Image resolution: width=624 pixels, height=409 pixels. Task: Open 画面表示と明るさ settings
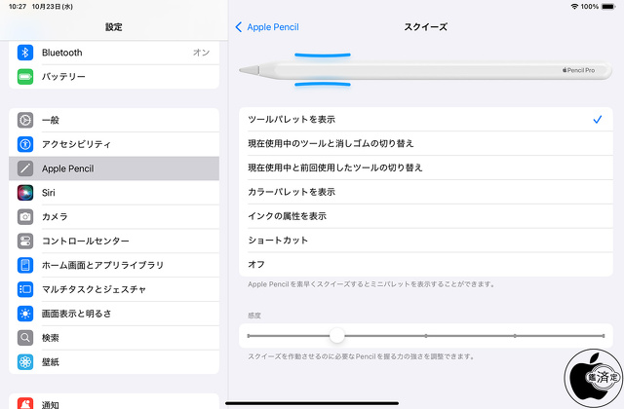click(x=114, y=314)
